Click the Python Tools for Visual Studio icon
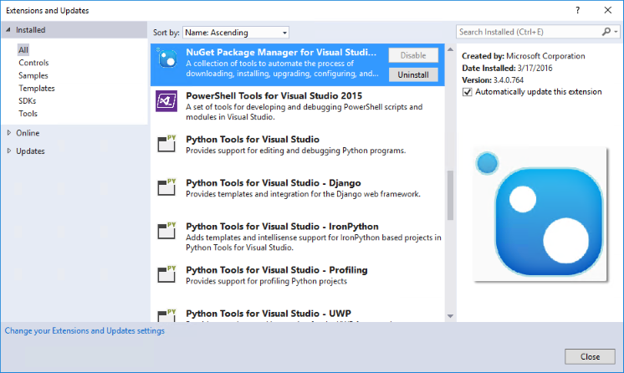Screen dimensions: 624x373 [166, 144]
